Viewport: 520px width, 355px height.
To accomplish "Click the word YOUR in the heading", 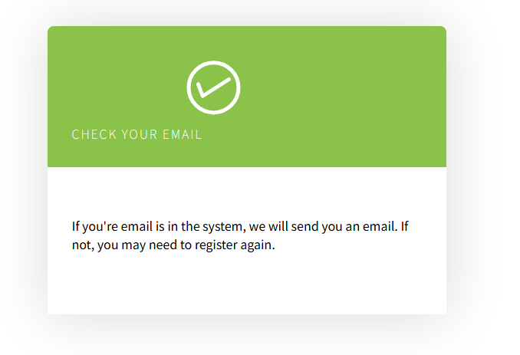I will (140, 135).
